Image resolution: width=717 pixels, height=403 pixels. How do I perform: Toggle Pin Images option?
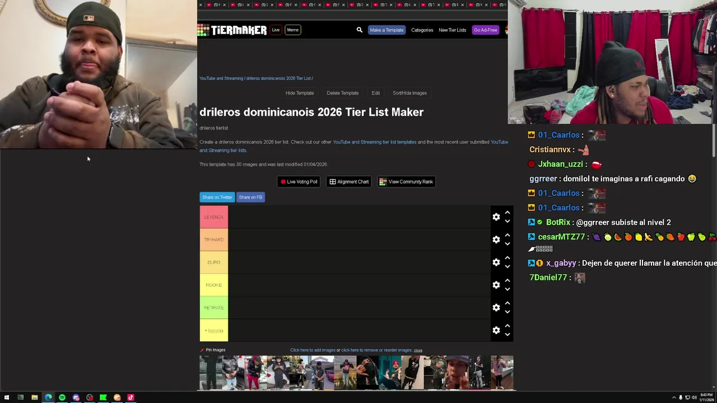215,350
